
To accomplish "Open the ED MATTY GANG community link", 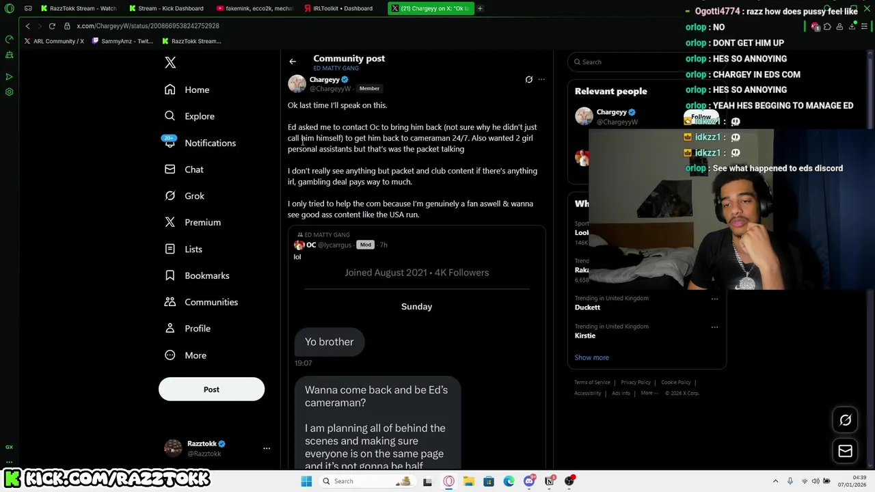I will click(336, 68).
